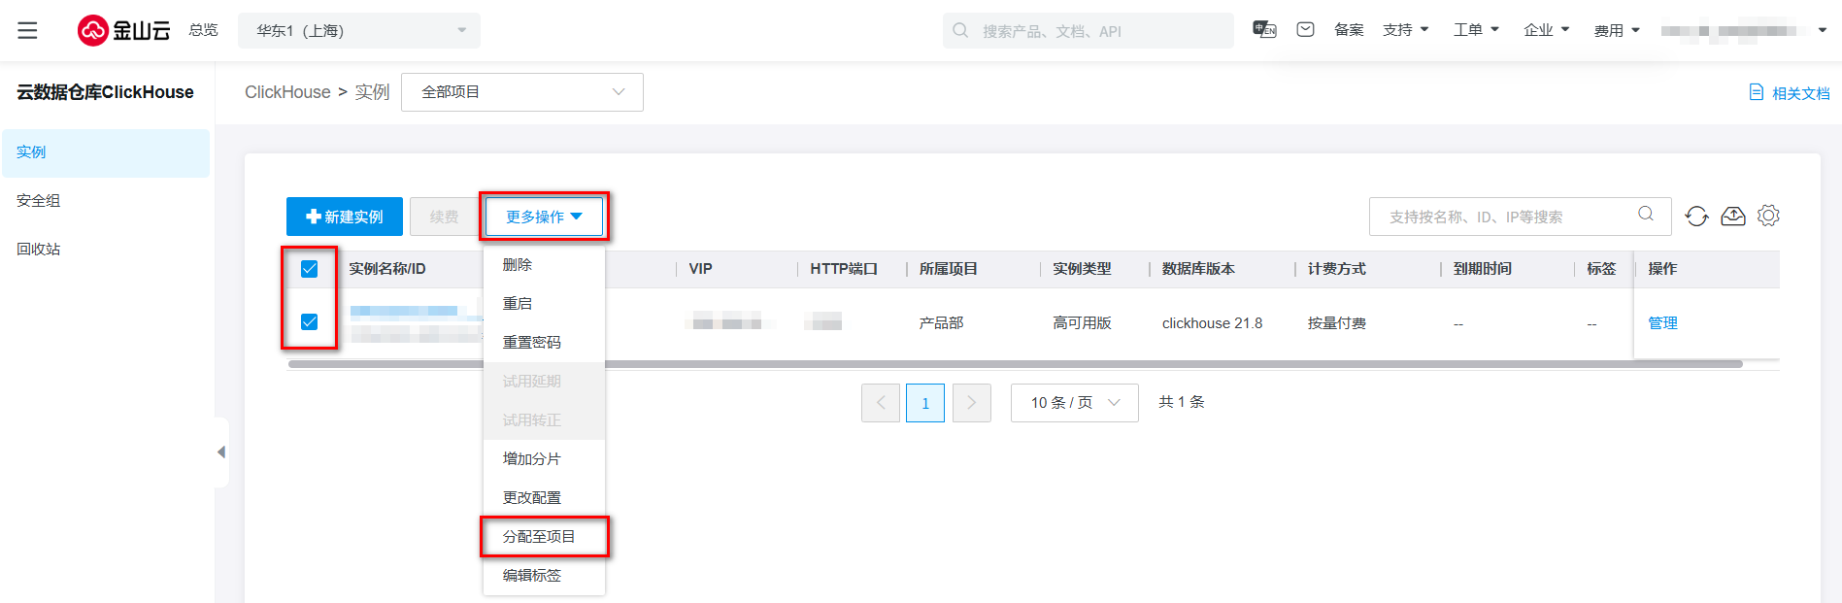Click the 管理 link in the row

pos(1662,323)
